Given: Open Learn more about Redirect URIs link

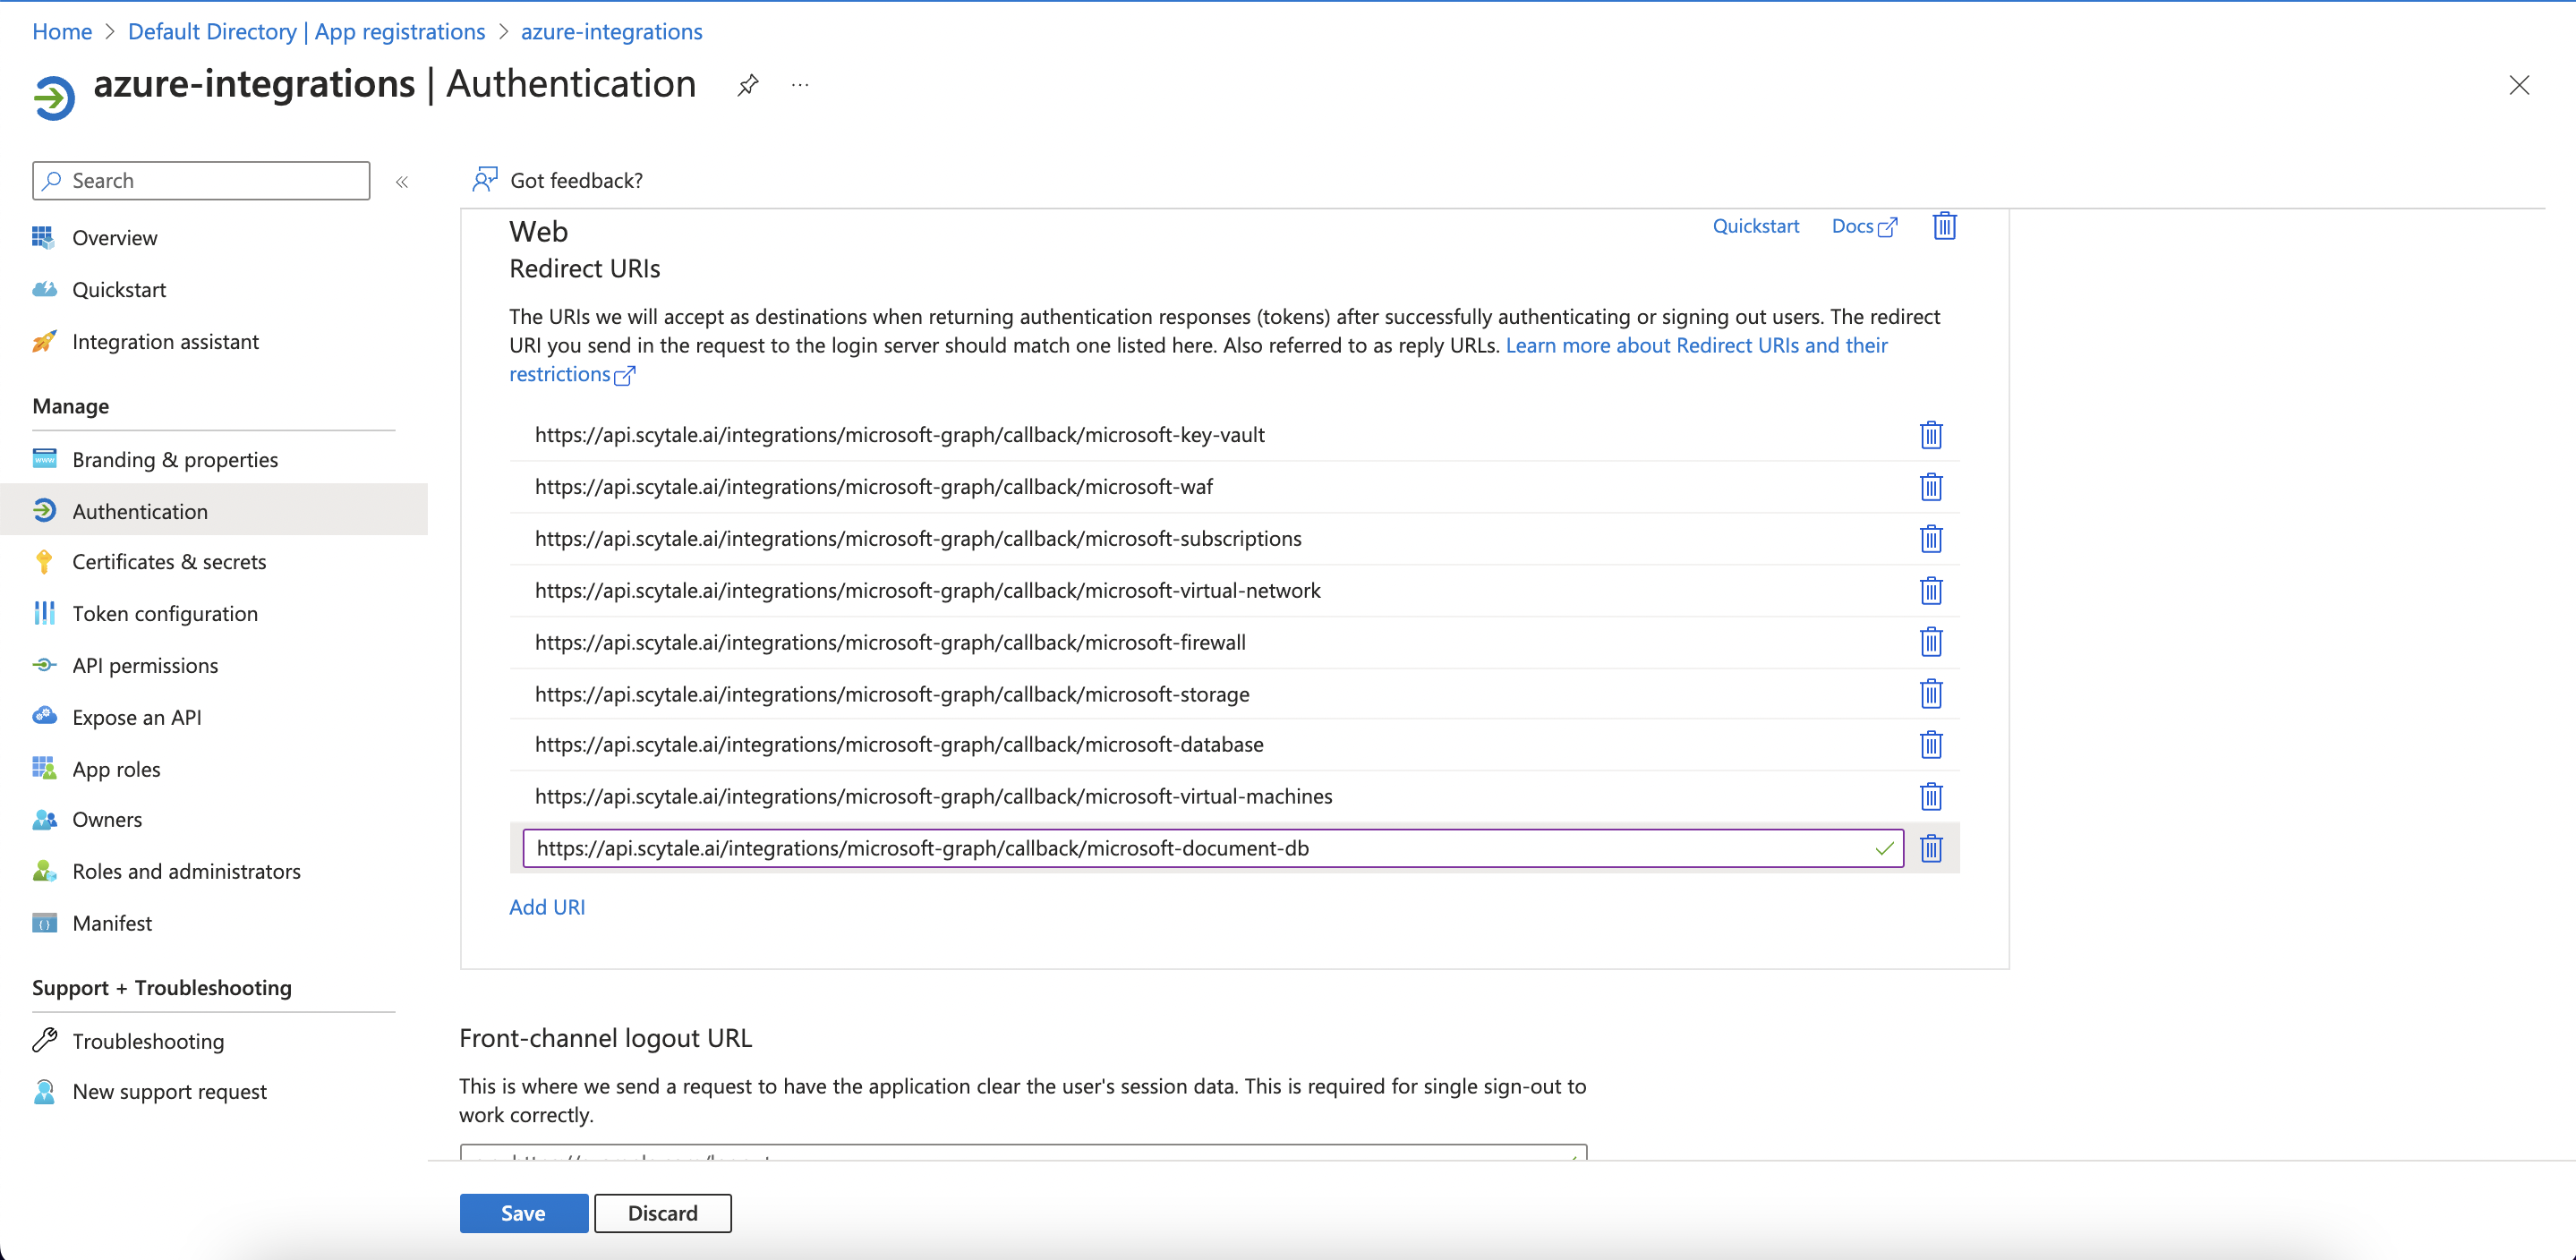Looking at the screenshot, I should [x=1696, y=346].
